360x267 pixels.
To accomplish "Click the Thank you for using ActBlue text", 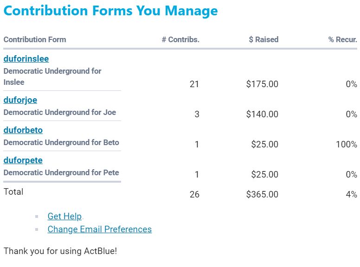I will click(60, 251).
